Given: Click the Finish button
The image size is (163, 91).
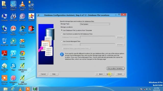Looking at the screenshot, I should 120,74.
